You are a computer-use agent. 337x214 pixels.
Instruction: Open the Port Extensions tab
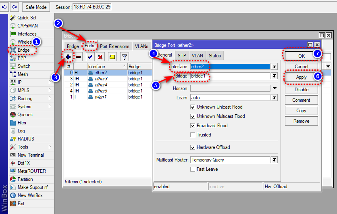[114, 46]
